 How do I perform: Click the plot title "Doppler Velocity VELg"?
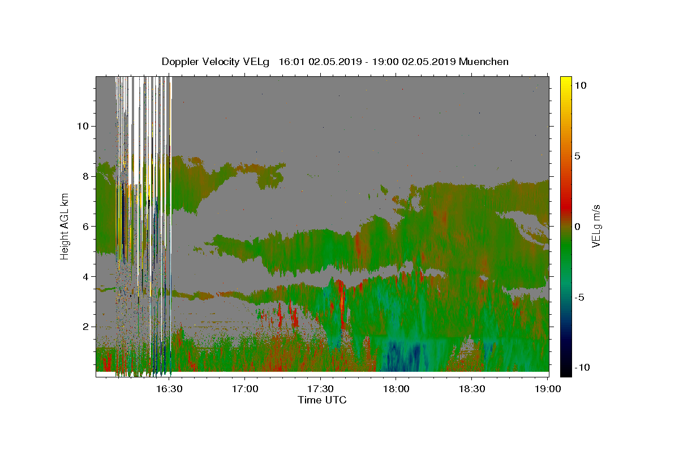click(x=216, y=62)
